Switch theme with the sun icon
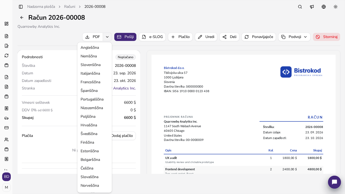The width and height of the screenshot is (345, 194). [336, 7]
